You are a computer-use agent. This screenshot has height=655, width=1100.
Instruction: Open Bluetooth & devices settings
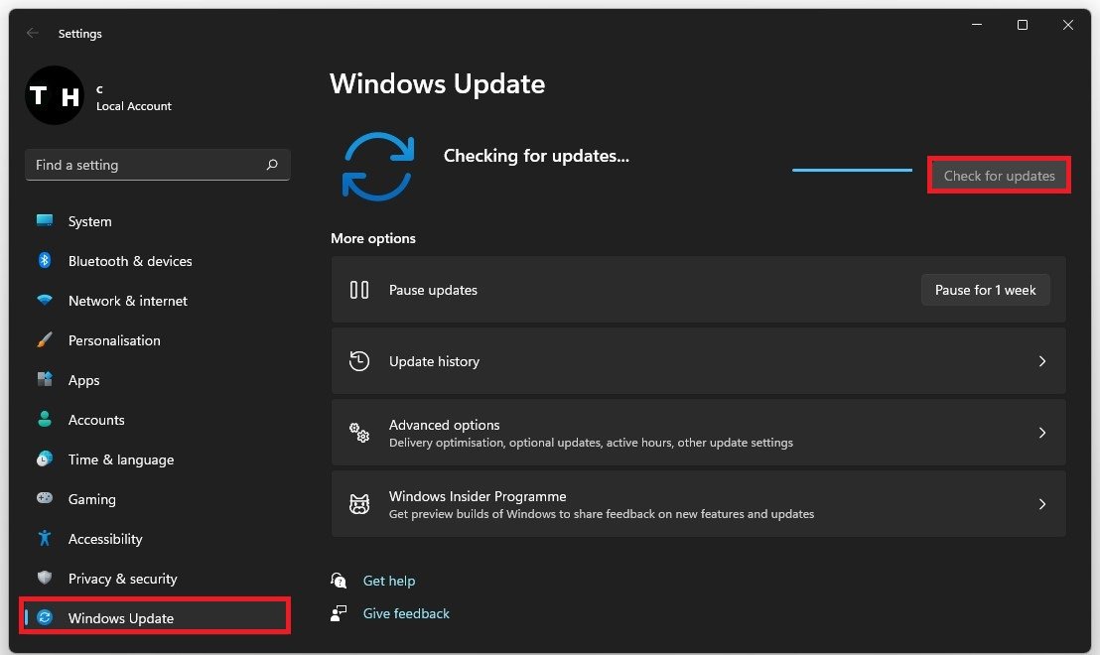130,261
